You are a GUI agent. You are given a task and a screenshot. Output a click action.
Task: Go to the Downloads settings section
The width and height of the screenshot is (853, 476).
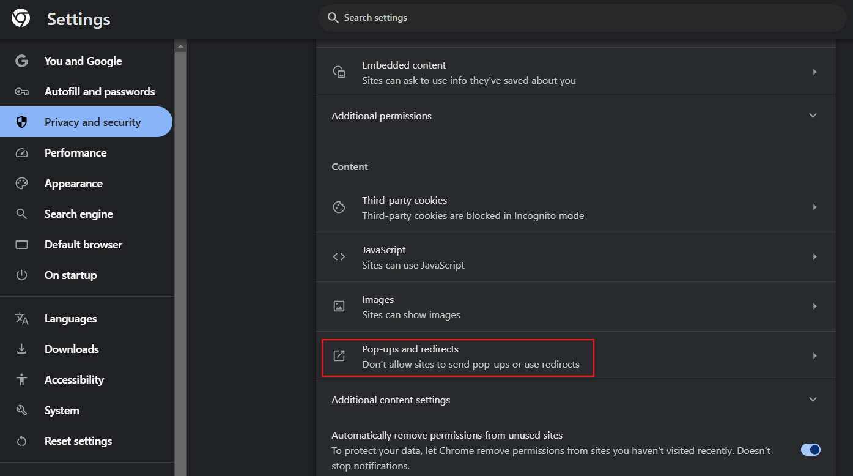coord(72,349)
